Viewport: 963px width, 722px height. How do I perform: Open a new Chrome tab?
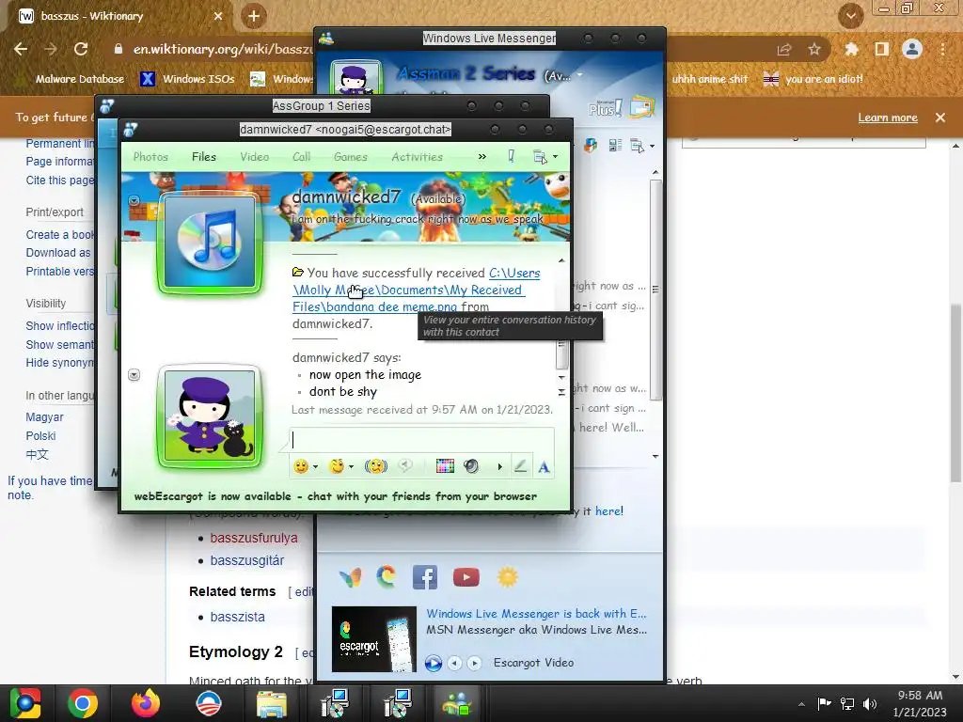[x=254, y=16]
